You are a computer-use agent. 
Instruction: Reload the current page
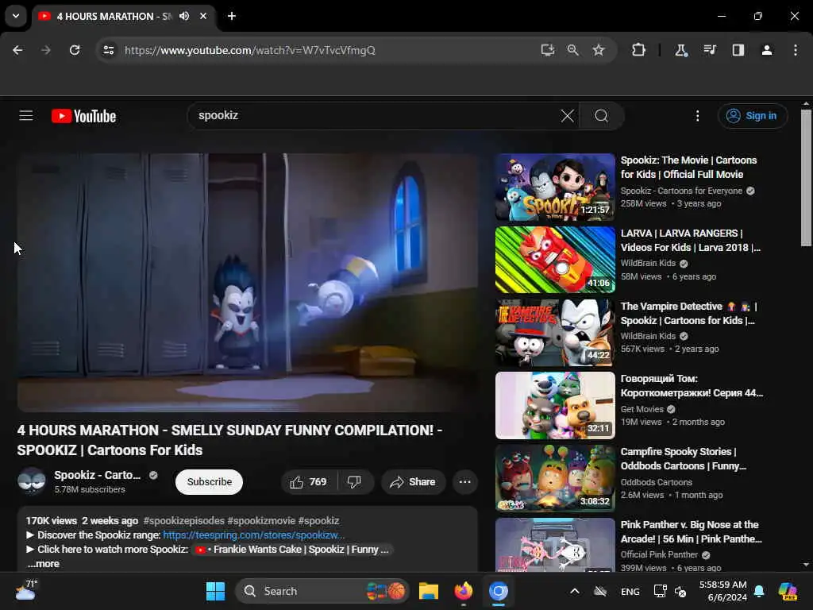click(x=75, y=50)
